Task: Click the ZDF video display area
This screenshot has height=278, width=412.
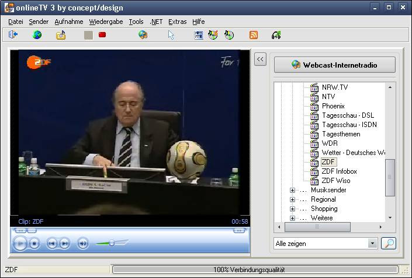Action: pyautogui.click(x=130, y=132)
